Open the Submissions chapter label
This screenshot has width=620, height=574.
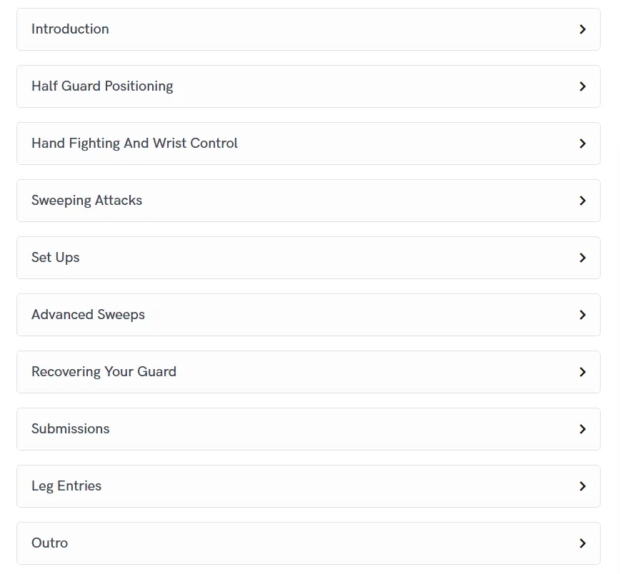(71, 429)
